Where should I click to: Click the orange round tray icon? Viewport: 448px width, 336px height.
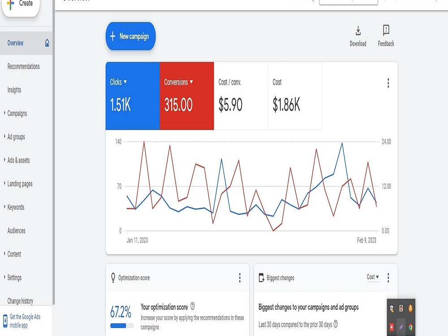pos(410,308)
